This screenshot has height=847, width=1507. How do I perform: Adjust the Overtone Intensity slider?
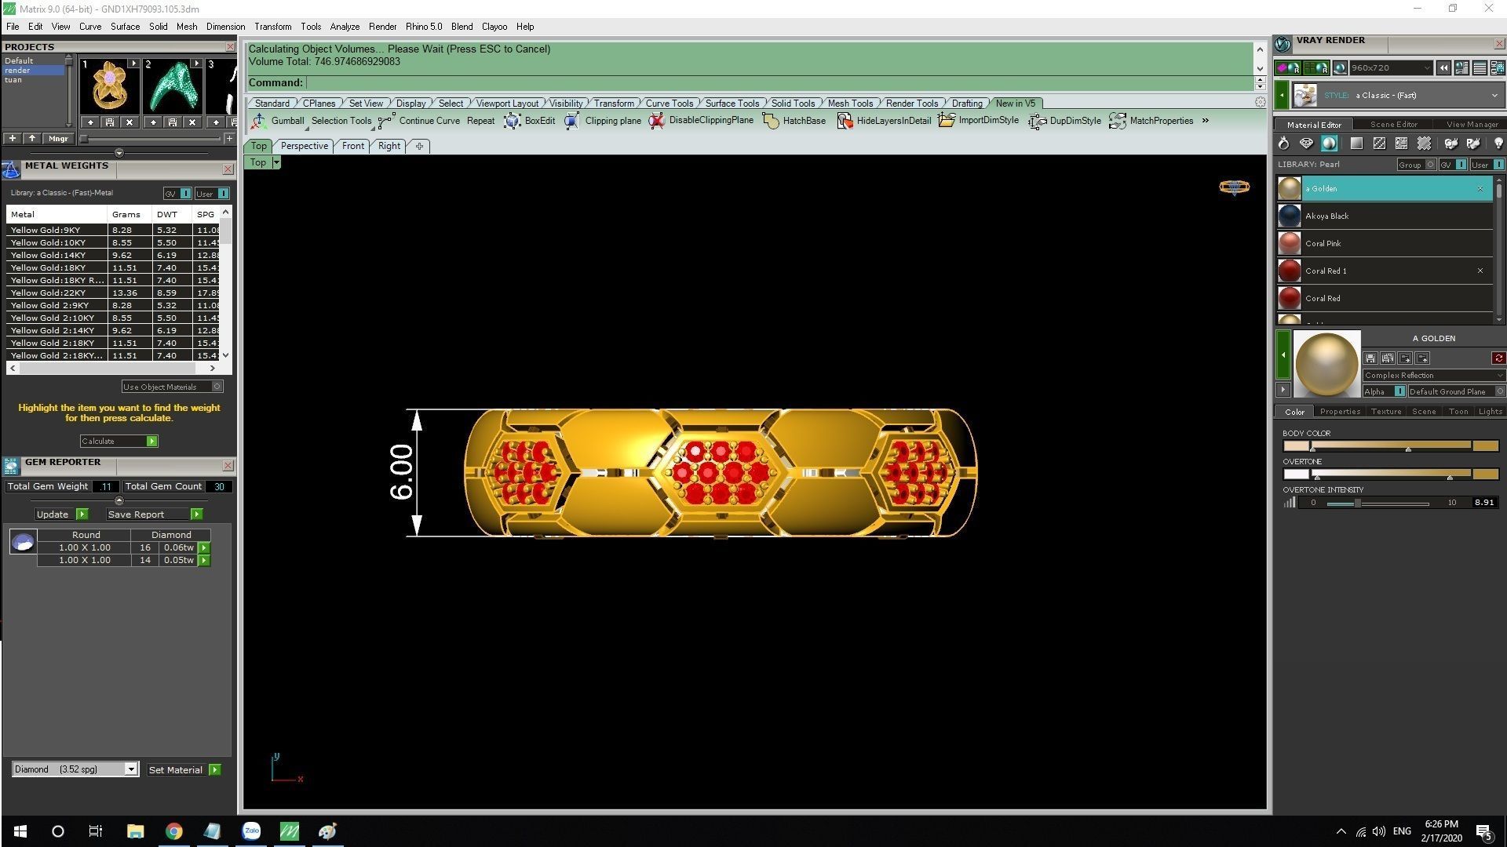(1356, 503)
